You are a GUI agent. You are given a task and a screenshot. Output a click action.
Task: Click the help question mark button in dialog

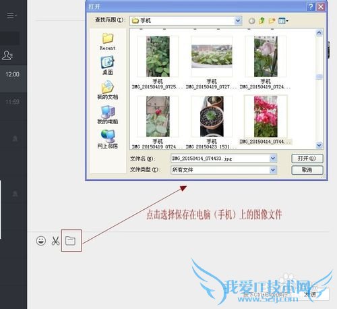point(311,7)
